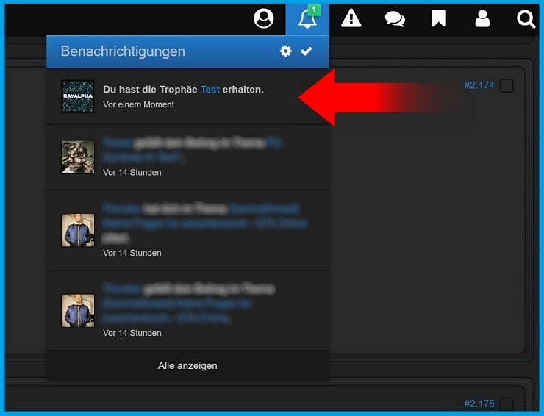Click the green unread badge on bell
This screenshot has height=416, width=544.
point(314,10)
